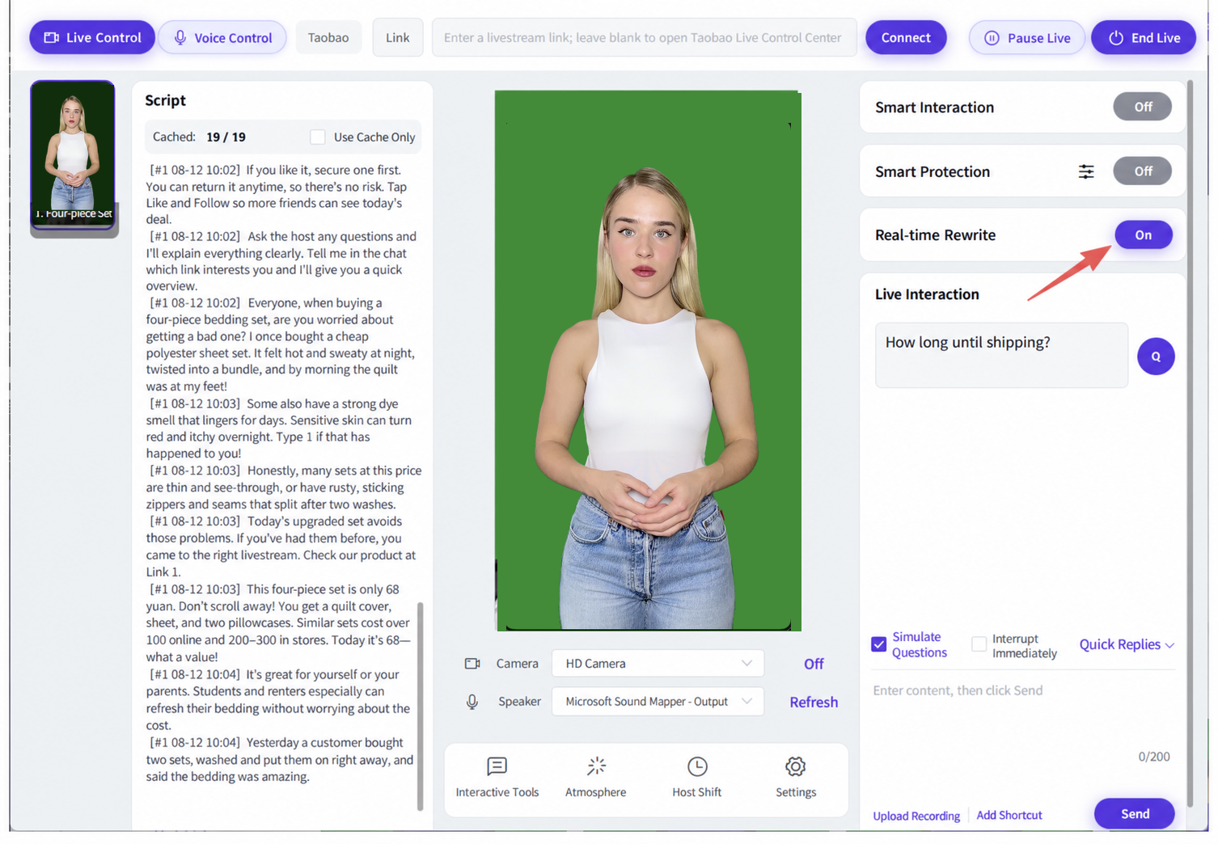The image size is (1218, 844).
Task: Open the HD Camera dropdown
Action: [x=658, y=664]
